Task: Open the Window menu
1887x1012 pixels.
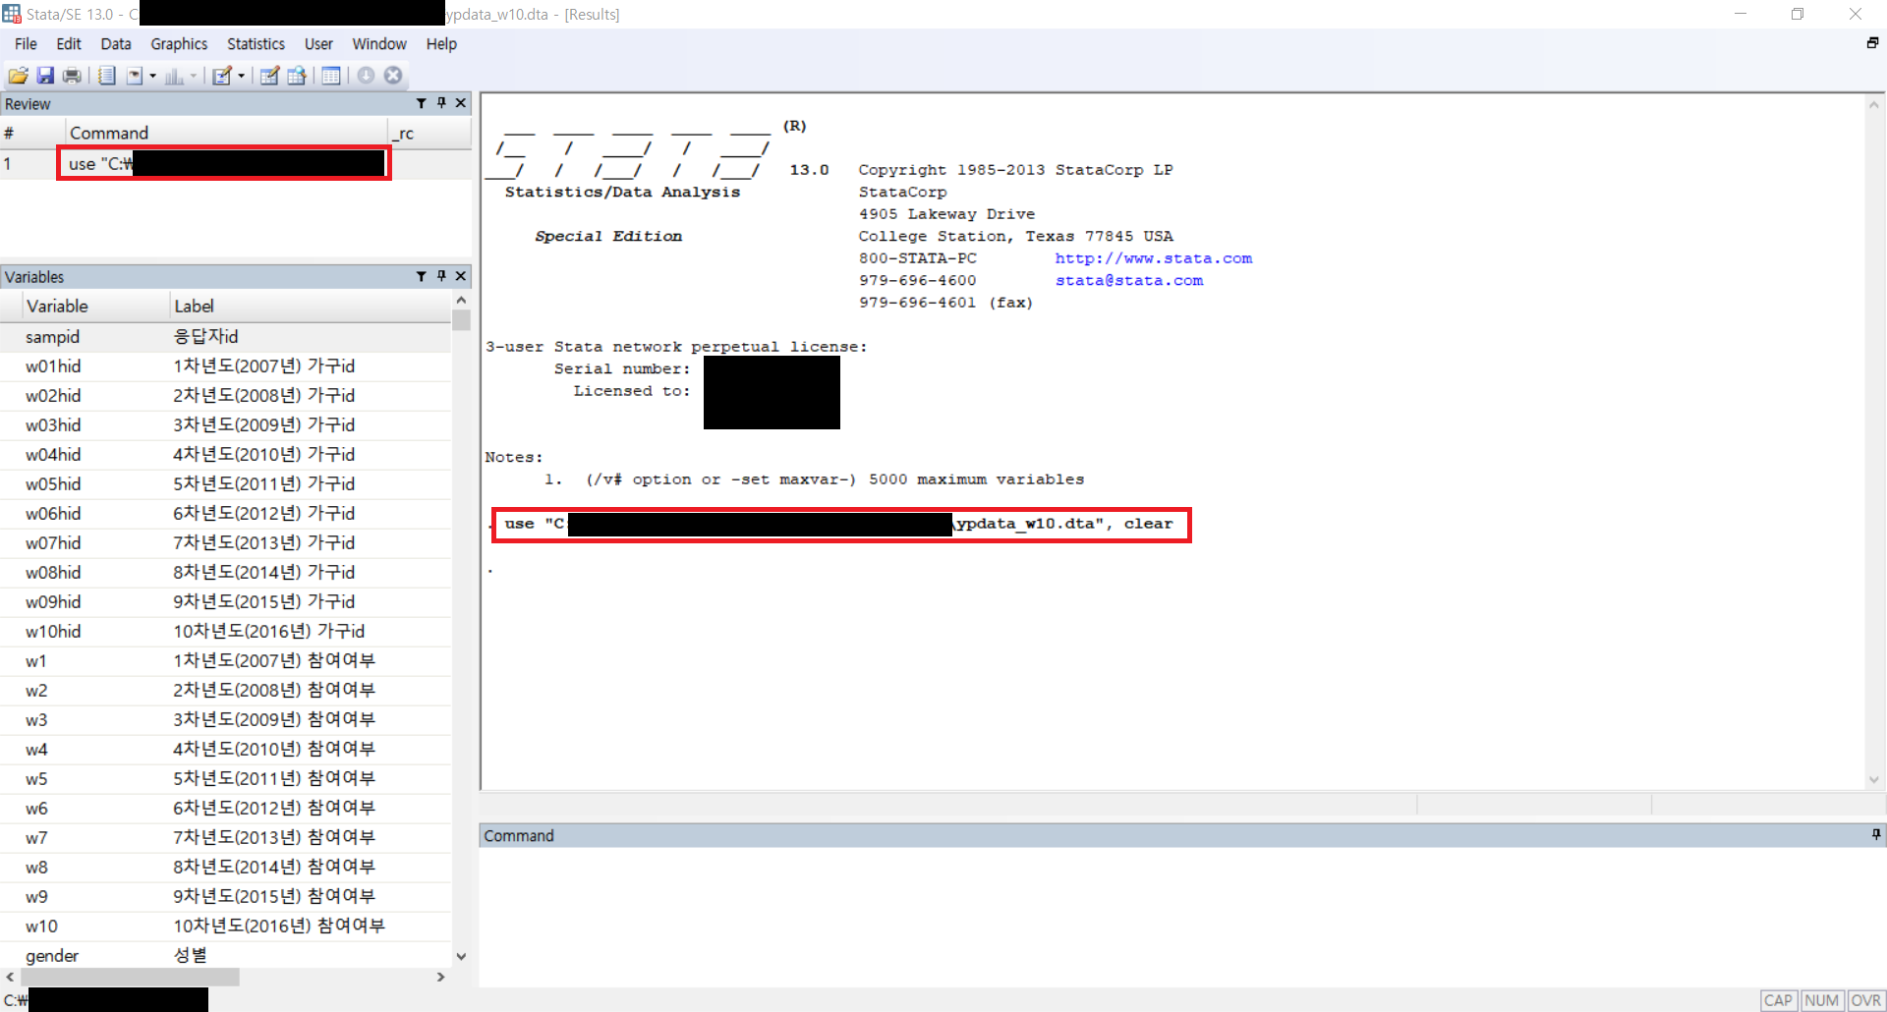Action: [379, 44]
